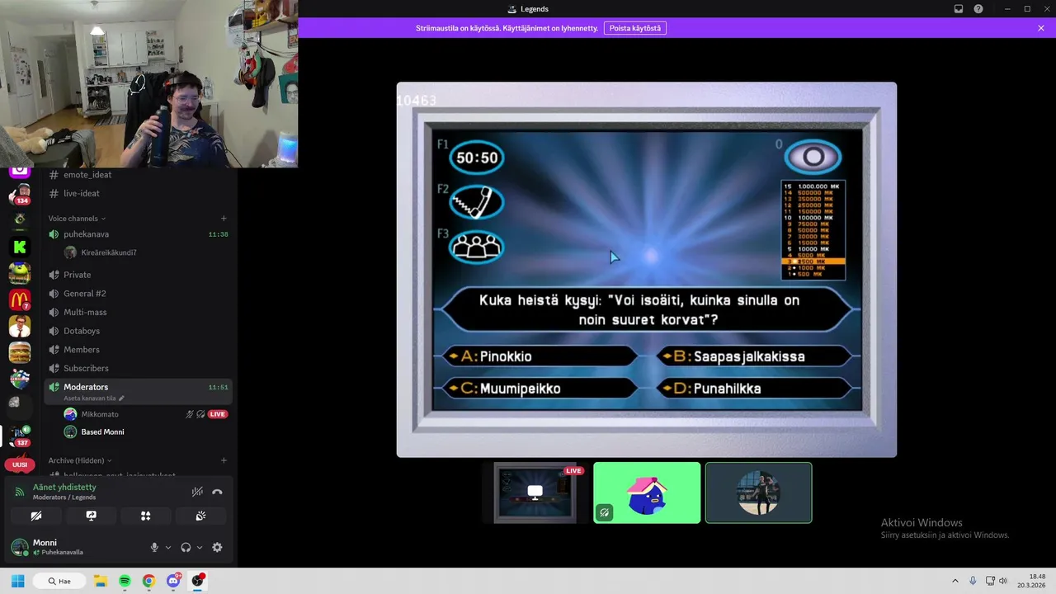Open Spotify from the taskbar
Image resolution: width=1056 pixels, height=594 pixels.
pyautogui.click(x=125, y=581)
